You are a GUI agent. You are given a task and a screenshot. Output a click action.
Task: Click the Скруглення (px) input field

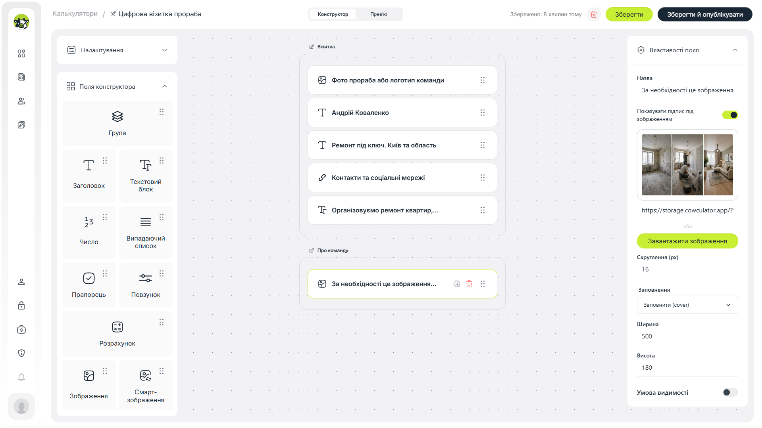[687, 269]
